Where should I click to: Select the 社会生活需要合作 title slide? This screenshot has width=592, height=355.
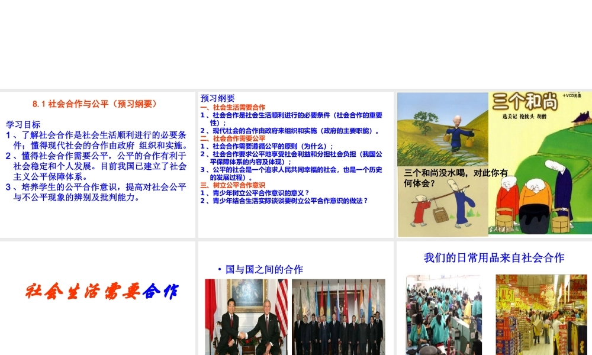click(98, 298)
